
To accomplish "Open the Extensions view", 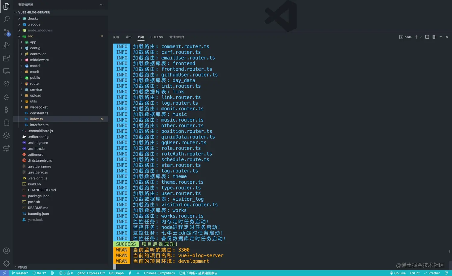I will click(6, 58).
